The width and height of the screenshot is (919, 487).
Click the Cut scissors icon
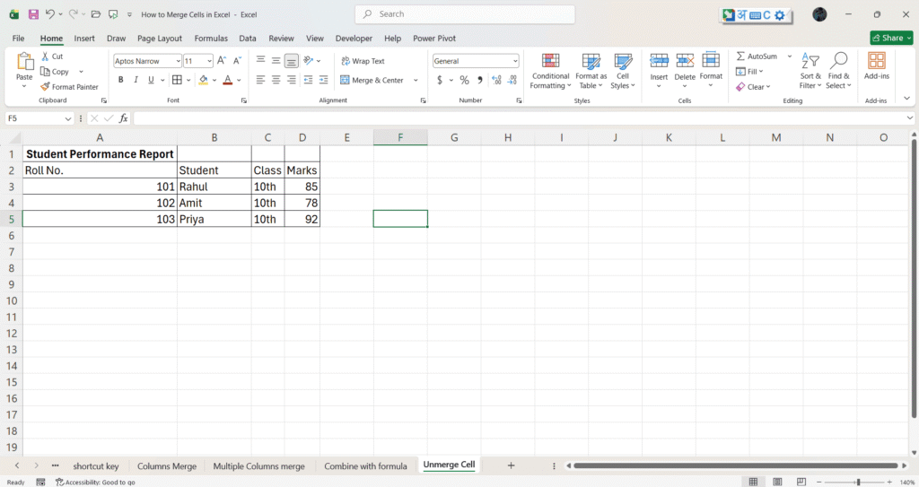click(x=45, y=57)
